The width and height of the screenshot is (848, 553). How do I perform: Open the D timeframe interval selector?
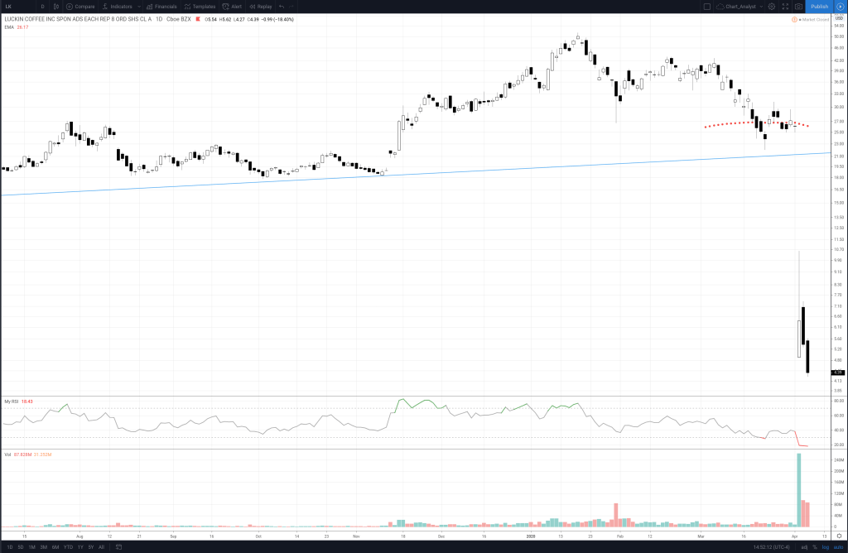41,6
